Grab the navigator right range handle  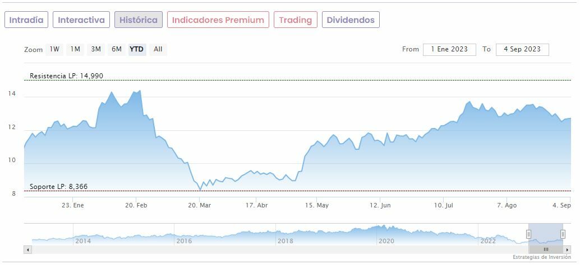[563, 234]
